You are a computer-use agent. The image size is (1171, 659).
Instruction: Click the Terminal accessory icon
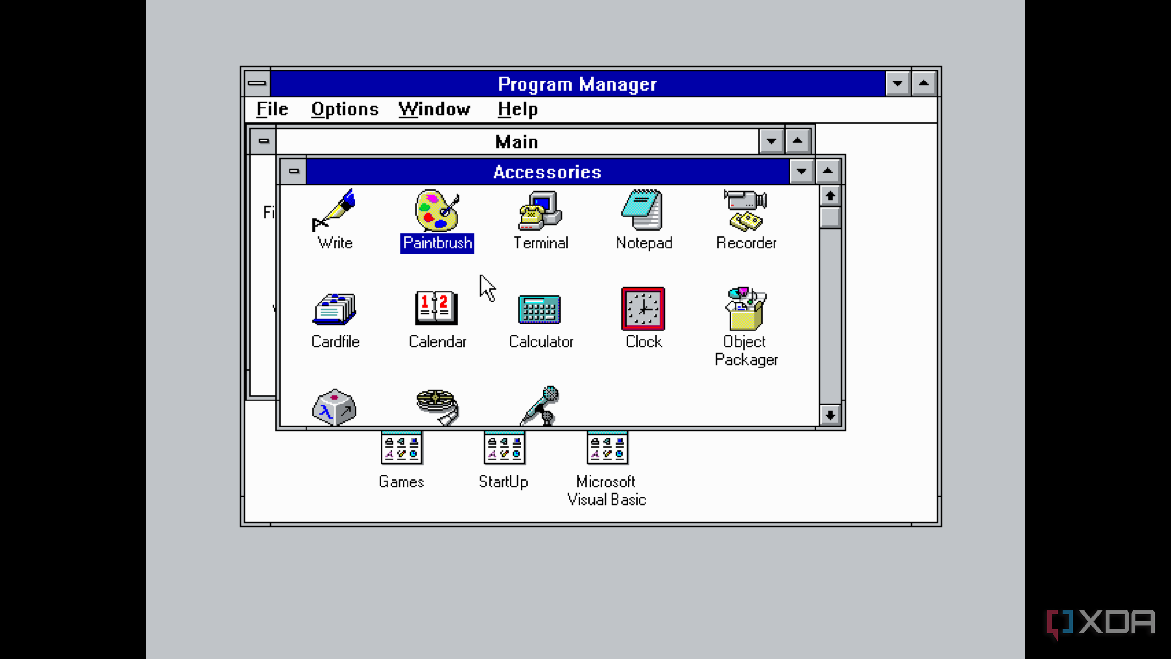540,211
